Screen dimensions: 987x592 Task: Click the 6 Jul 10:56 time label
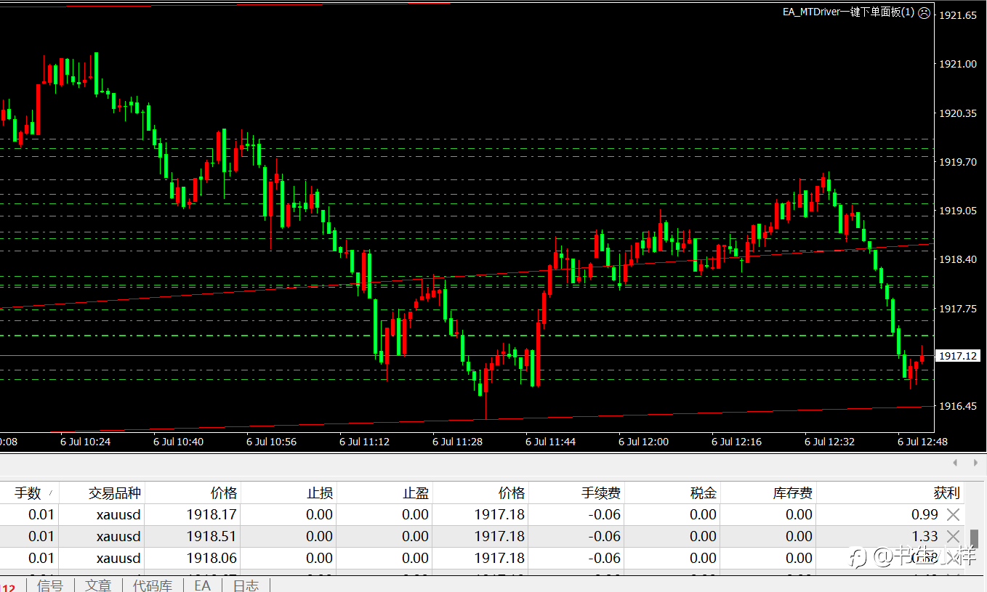(x=272, y=441)
